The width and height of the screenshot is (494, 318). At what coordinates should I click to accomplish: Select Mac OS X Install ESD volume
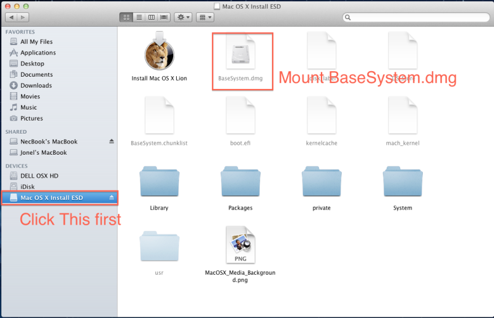tap(59, 198)
